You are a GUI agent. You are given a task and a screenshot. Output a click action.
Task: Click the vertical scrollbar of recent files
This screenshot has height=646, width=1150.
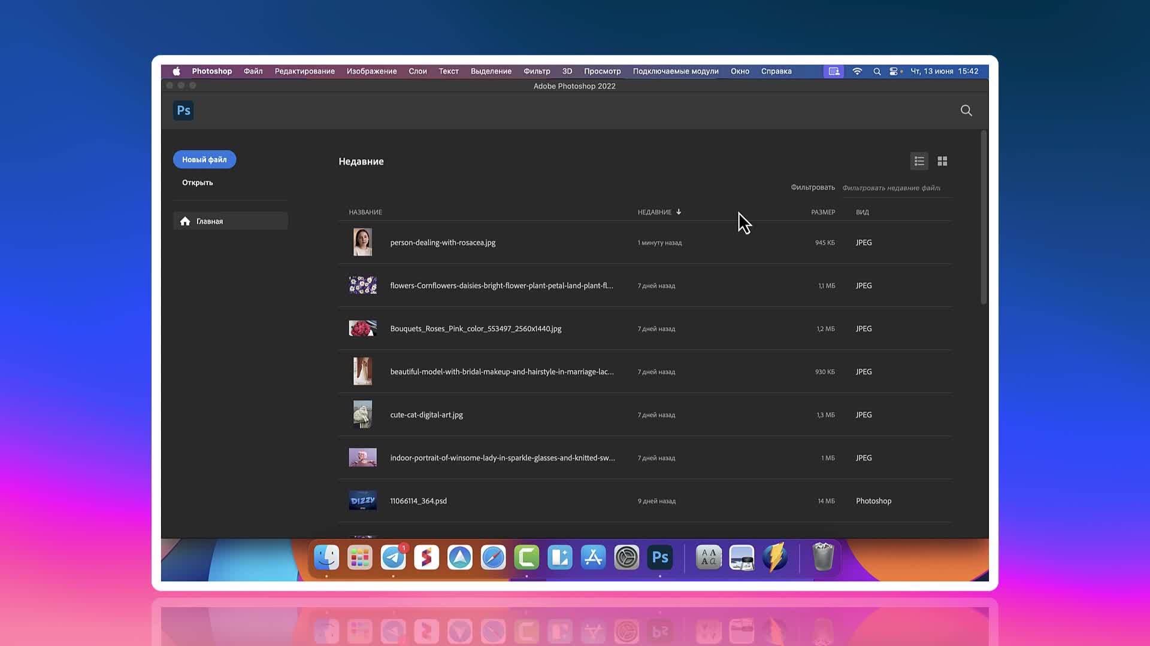tap(983, 218)
